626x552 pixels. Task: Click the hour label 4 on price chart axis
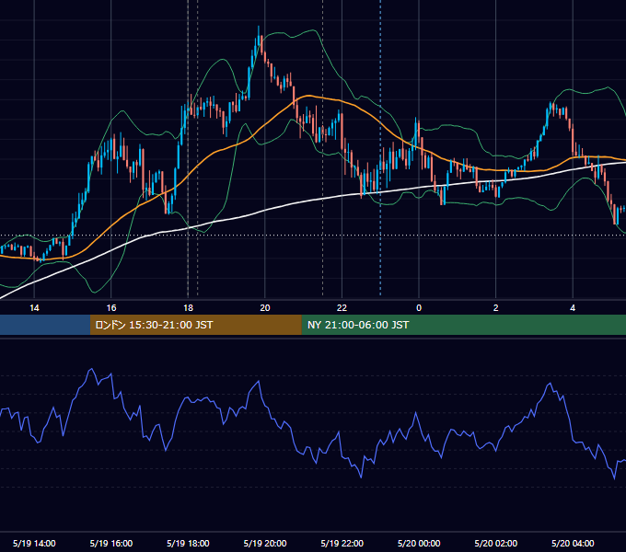573,308
